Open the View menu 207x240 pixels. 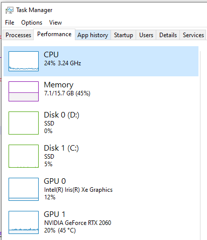(55, 23)
